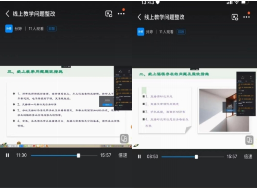
Task: Open picture-in-picture icon in left screen
Action: click(x=109, y=14)
